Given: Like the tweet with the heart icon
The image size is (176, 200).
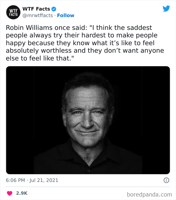Looking at the screenshot, I should pos(10,193).
